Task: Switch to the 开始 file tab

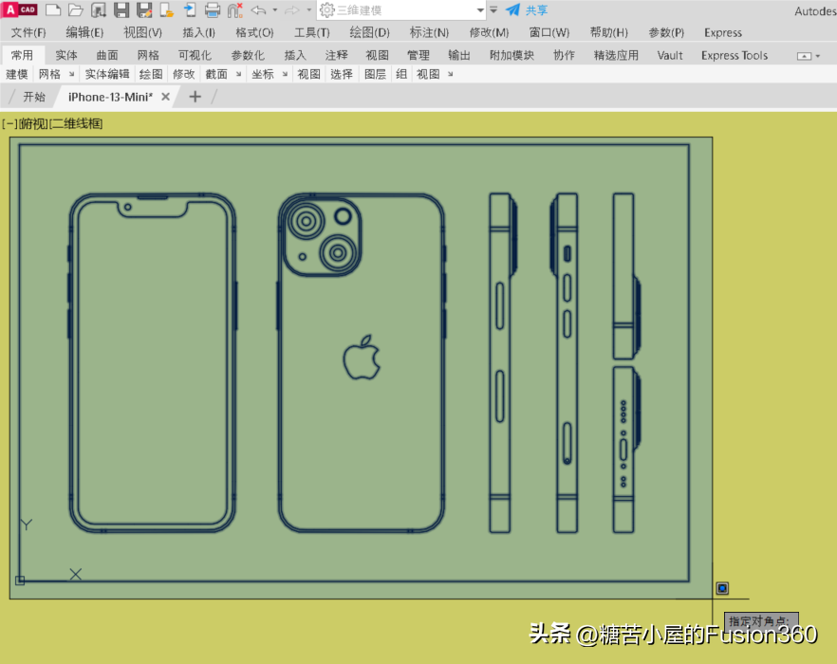Action: pyautogui.click(x=34, y=97)
